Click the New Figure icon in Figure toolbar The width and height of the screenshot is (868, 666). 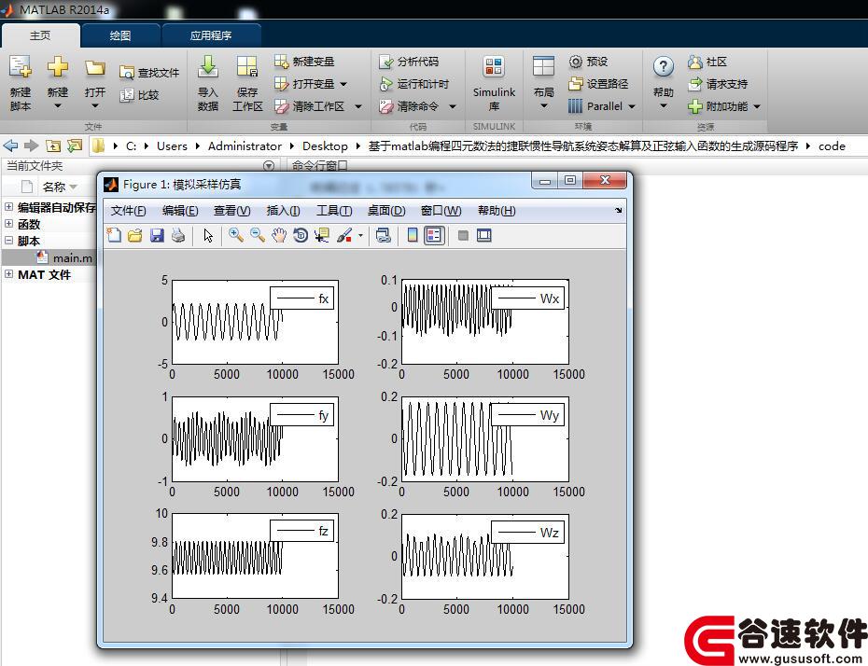(114, 236)
